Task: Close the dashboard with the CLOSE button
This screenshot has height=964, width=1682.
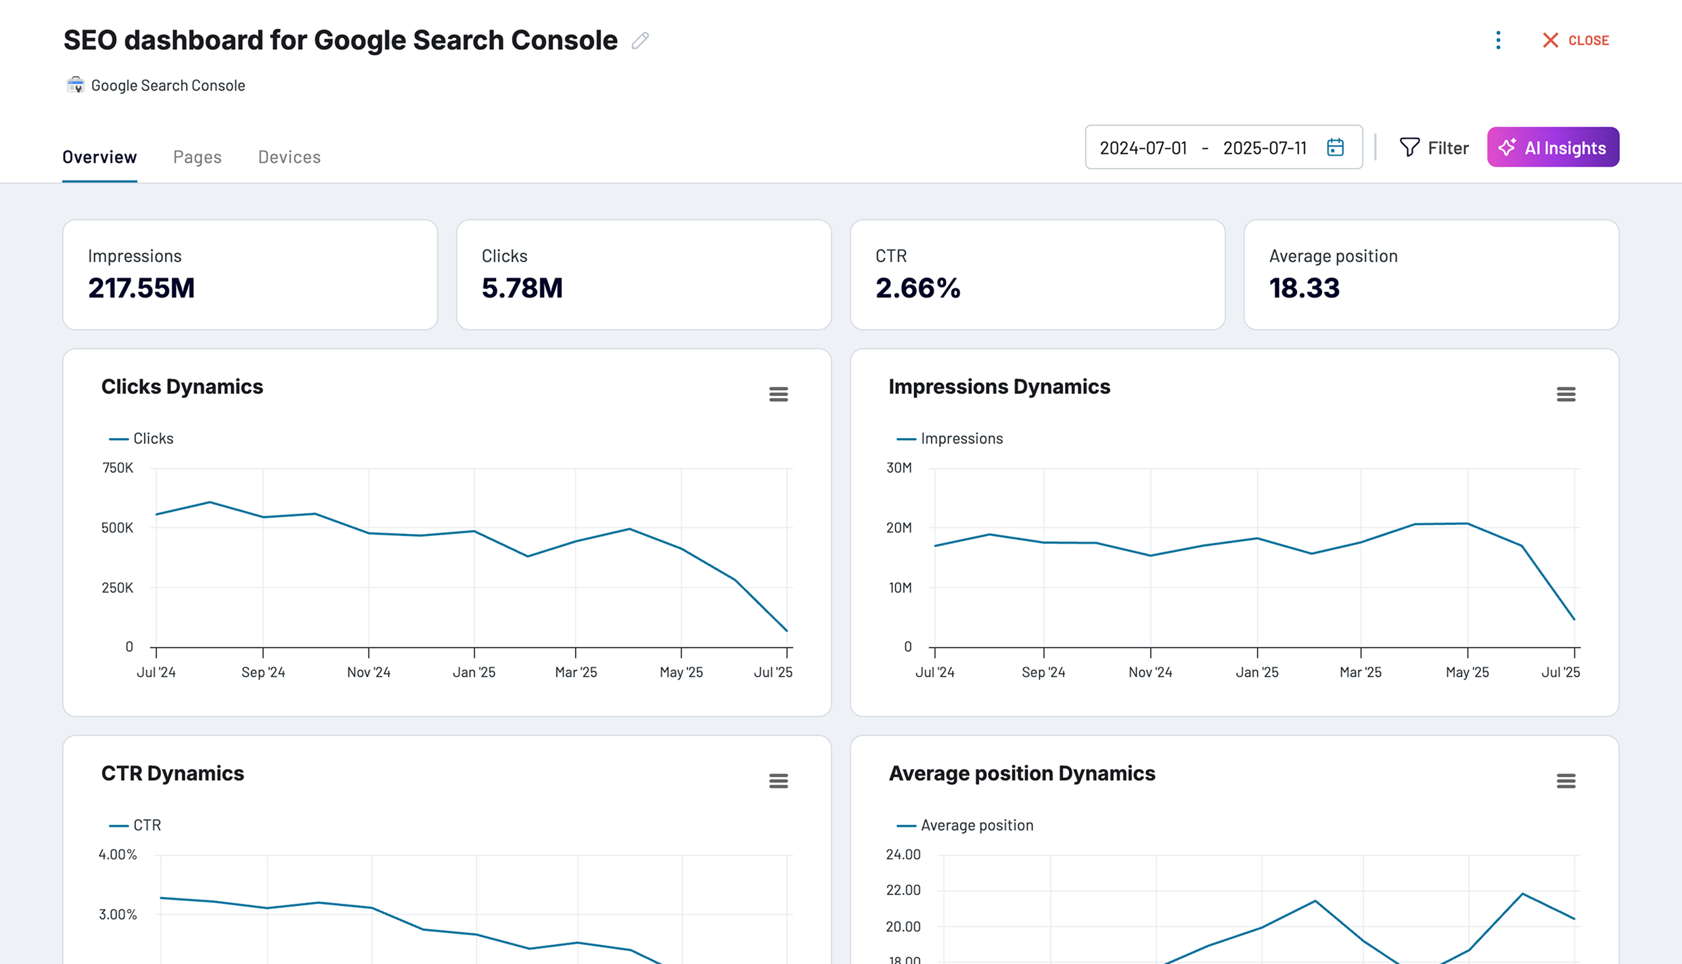Action: tap(1576, 41)
